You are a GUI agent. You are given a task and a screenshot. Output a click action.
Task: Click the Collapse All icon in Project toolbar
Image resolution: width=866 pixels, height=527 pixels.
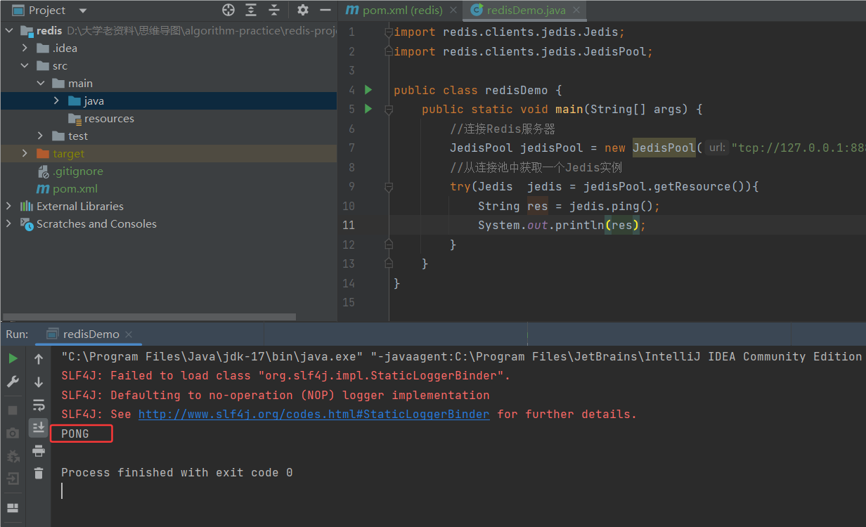click(274, 10)
